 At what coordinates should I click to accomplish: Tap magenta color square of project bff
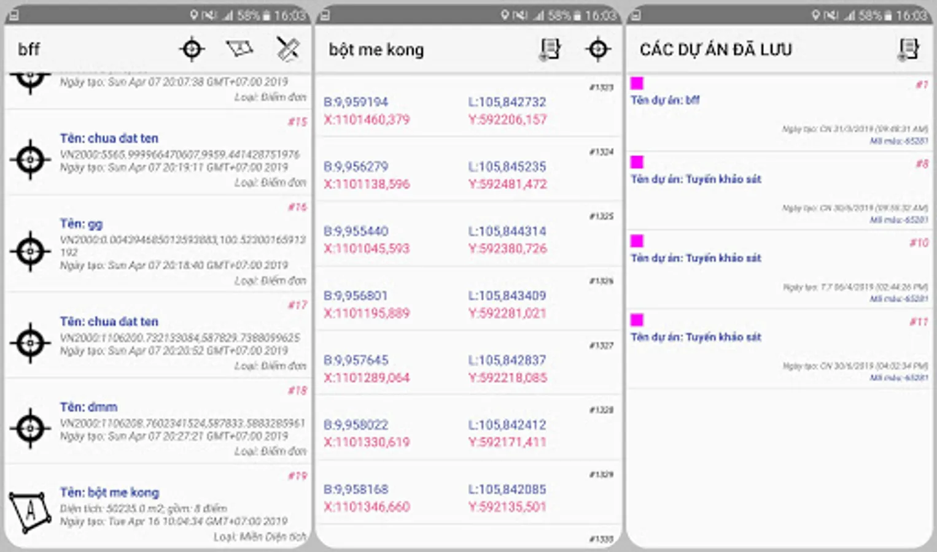637,83
